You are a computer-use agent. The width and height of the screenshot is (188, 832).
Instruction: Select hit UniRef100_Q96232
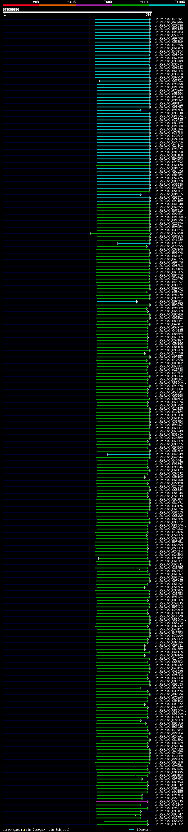(x=168, y=68)
